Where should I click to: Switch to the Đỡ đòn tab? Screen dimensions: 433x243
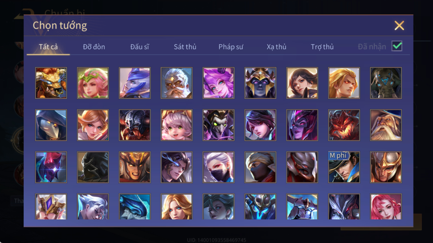(x=94, y=47)
